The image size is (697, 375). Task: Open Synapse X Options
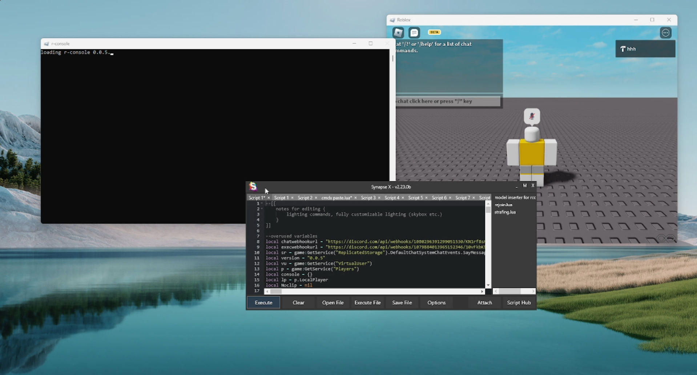(436, 303)
